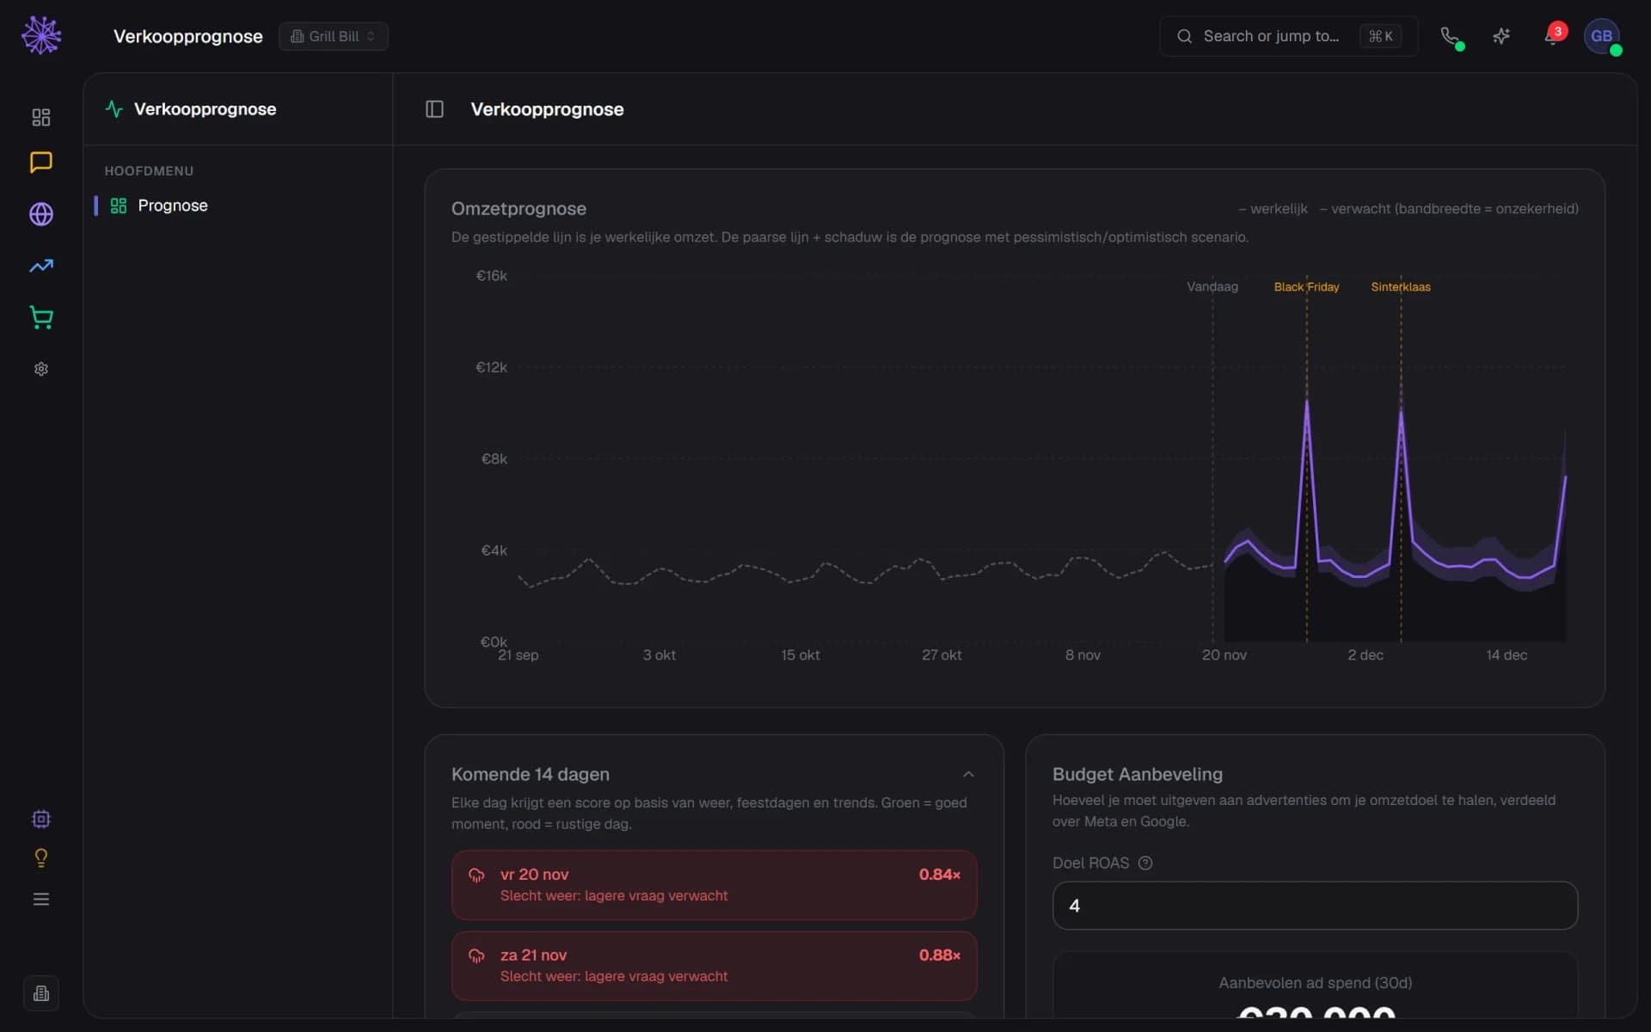Open the Grill Bill store switcher dropdown
Viewport: 1651px width, 1032px height.
pos(334,36)
